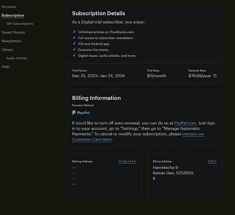Click checkmark next to iOS and Android app
The width and height of the screenshot is (235, 215).
(74, 43)
